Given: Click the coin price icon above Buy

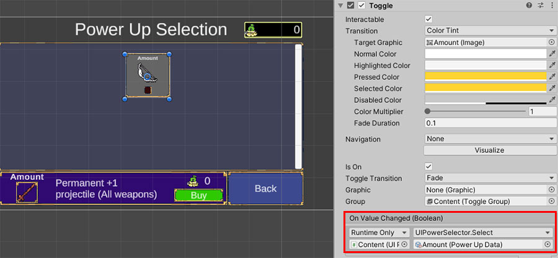Looking at the screenshot, I should point(193,181).
